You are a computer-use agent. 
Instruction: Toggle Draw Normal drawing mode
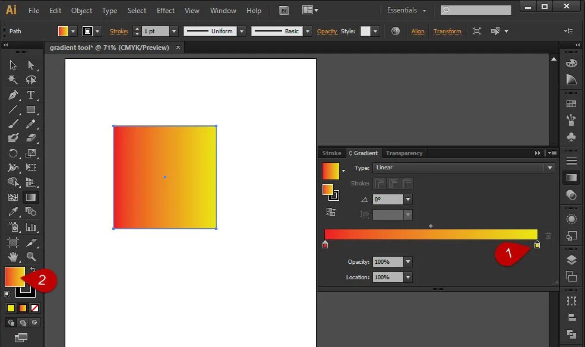point(11,323)
